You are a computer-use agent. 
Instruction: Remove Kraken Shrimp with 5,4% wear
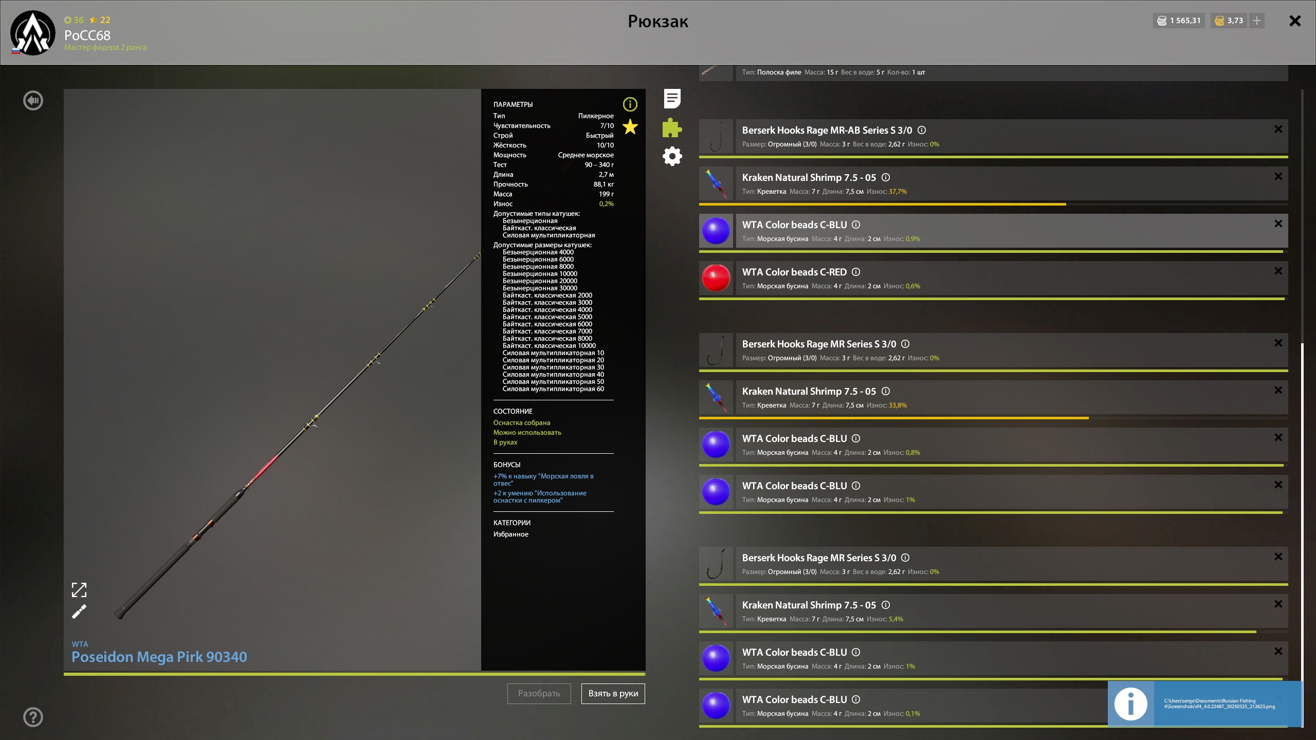tap(1278, 604)
